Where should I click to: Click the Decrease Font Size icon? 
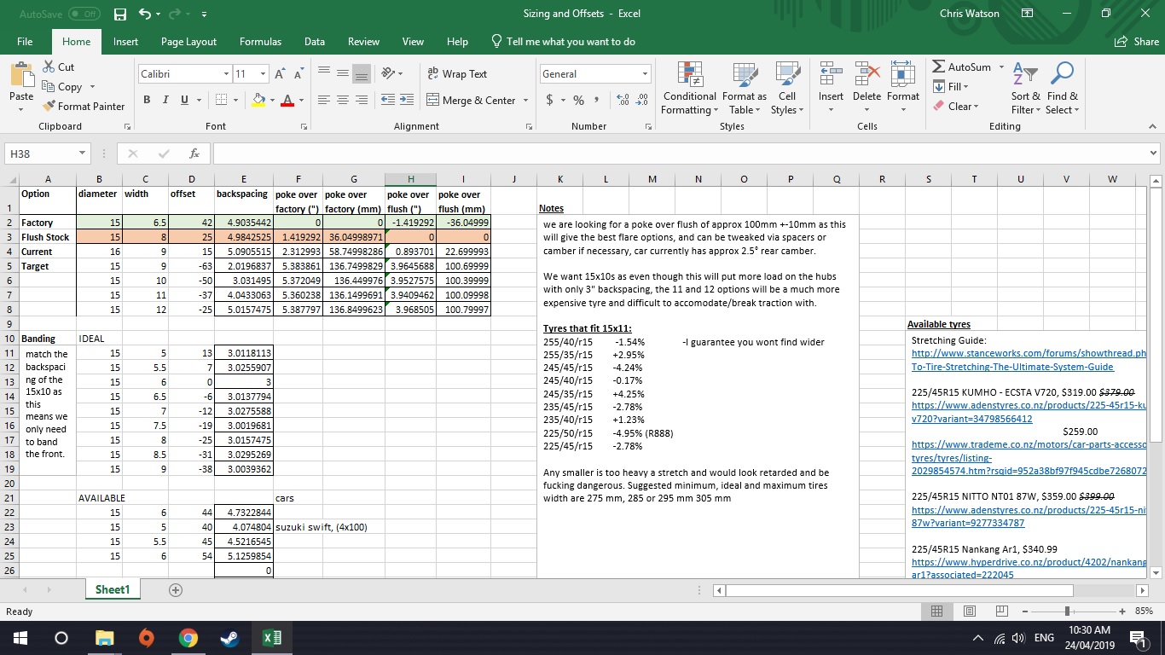coord(299,74)
